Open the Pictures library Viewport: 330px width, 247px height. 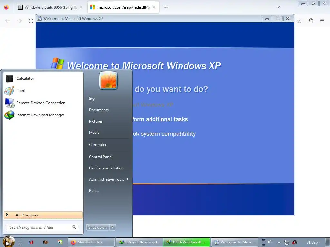point(95,121)
